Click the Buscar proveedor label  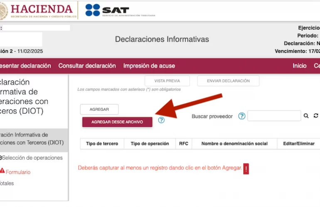212,116
